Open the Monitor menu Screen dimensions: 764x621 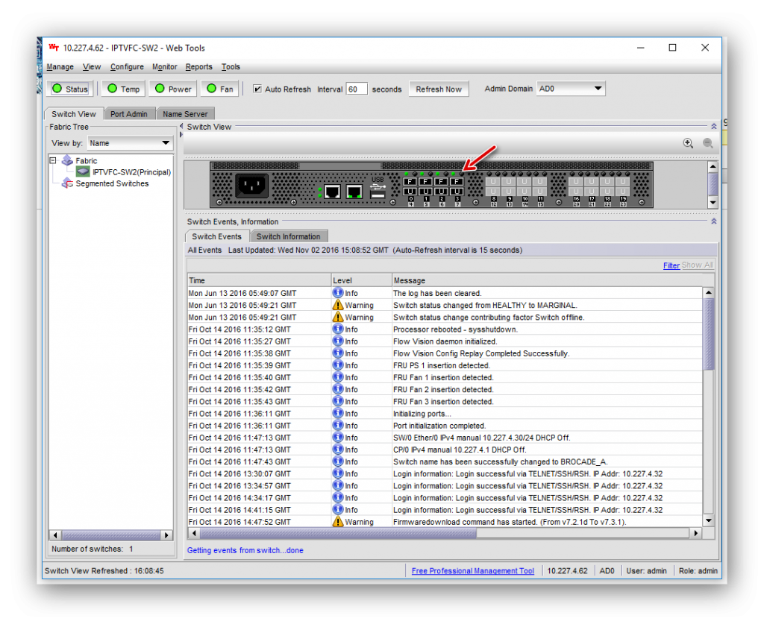pos(164,66)
